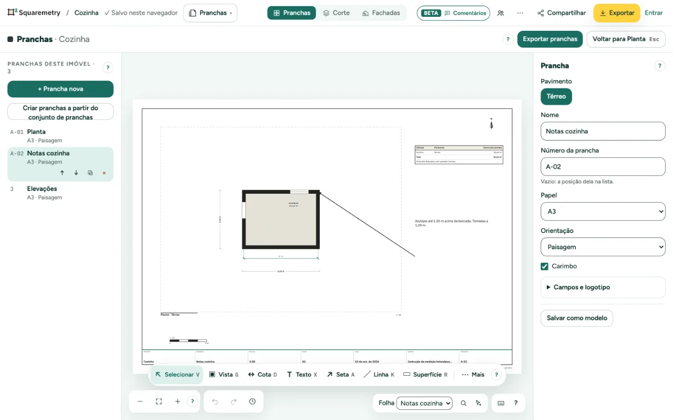Move Notas cozinha sheet down
This screenshot has height=420, width=673.
(x=76, y=173)
